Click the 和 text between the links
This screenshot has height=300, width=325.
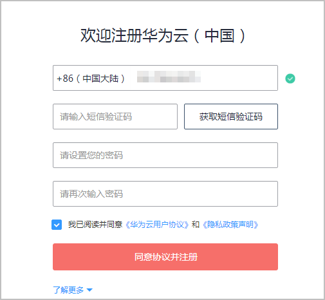(196, 225)
